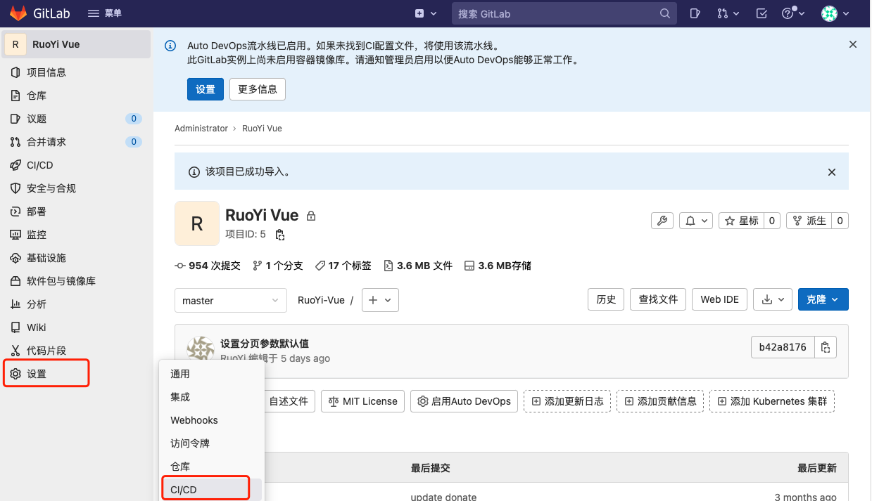The height and width of the screenshot is (501, 872).
Task: Open the create new plus dropdown
Action: (426, 13)
